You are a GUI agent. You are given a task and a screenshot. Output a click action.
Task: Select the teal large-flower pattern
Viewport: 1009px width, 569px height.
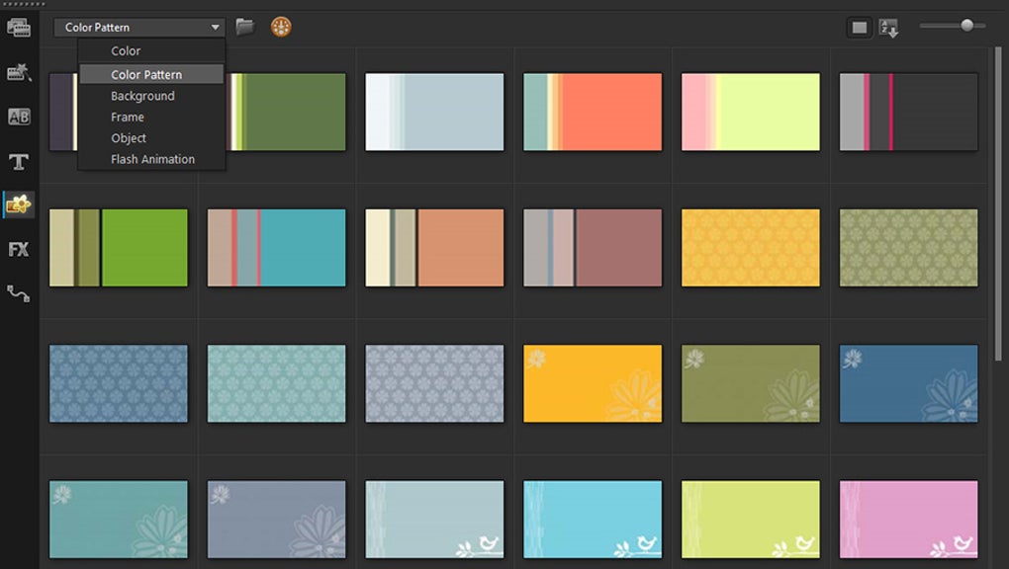[x=119, y=520]
